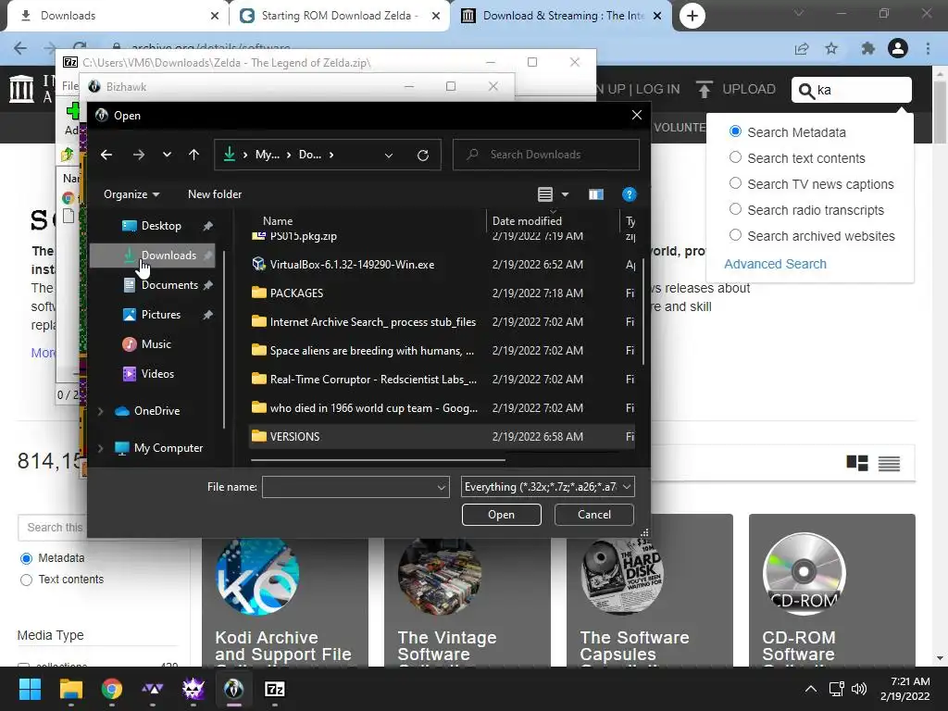Select Search TV news captions option
Image resolution: width=948 pixels, height=711 pixels.
click(735, 183)
